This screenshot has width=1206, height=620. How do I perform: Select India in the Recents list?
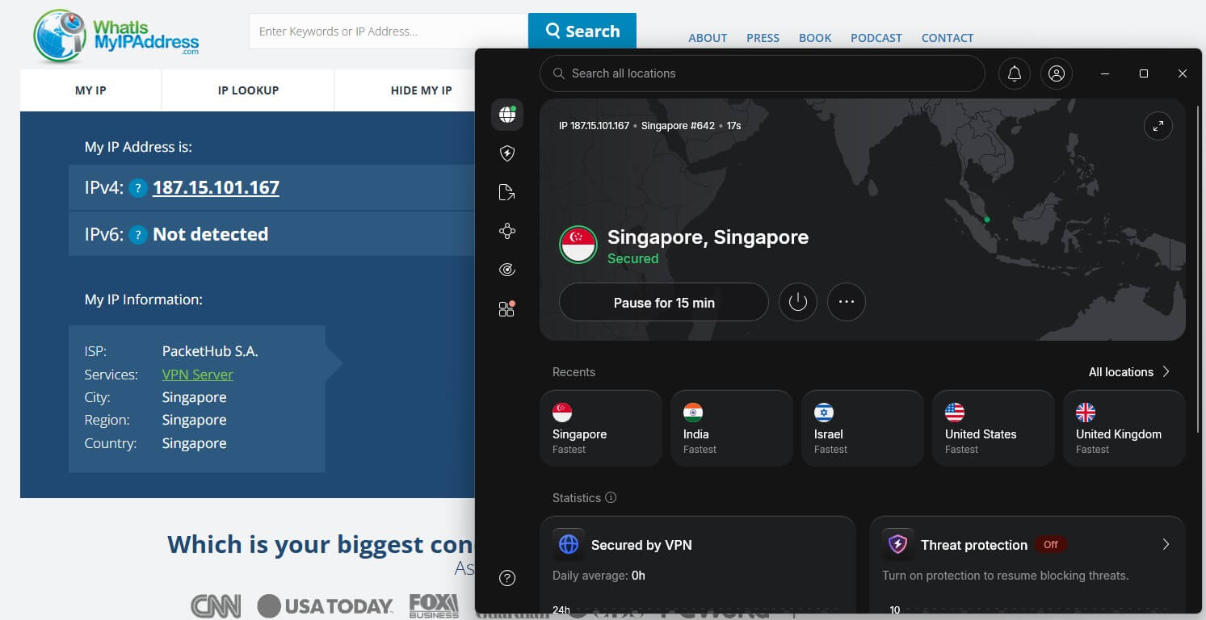(732, 428)
